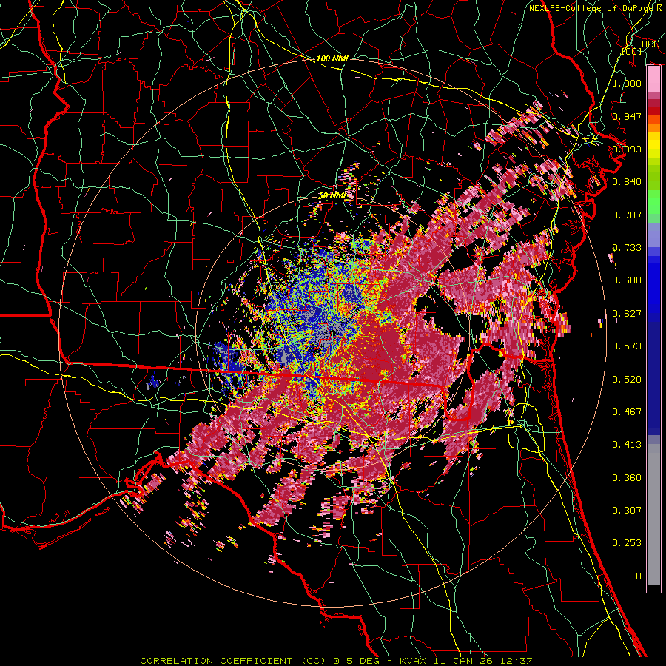Click the 0.893 scale value
The image size is (666, 666).
(627, 149)
